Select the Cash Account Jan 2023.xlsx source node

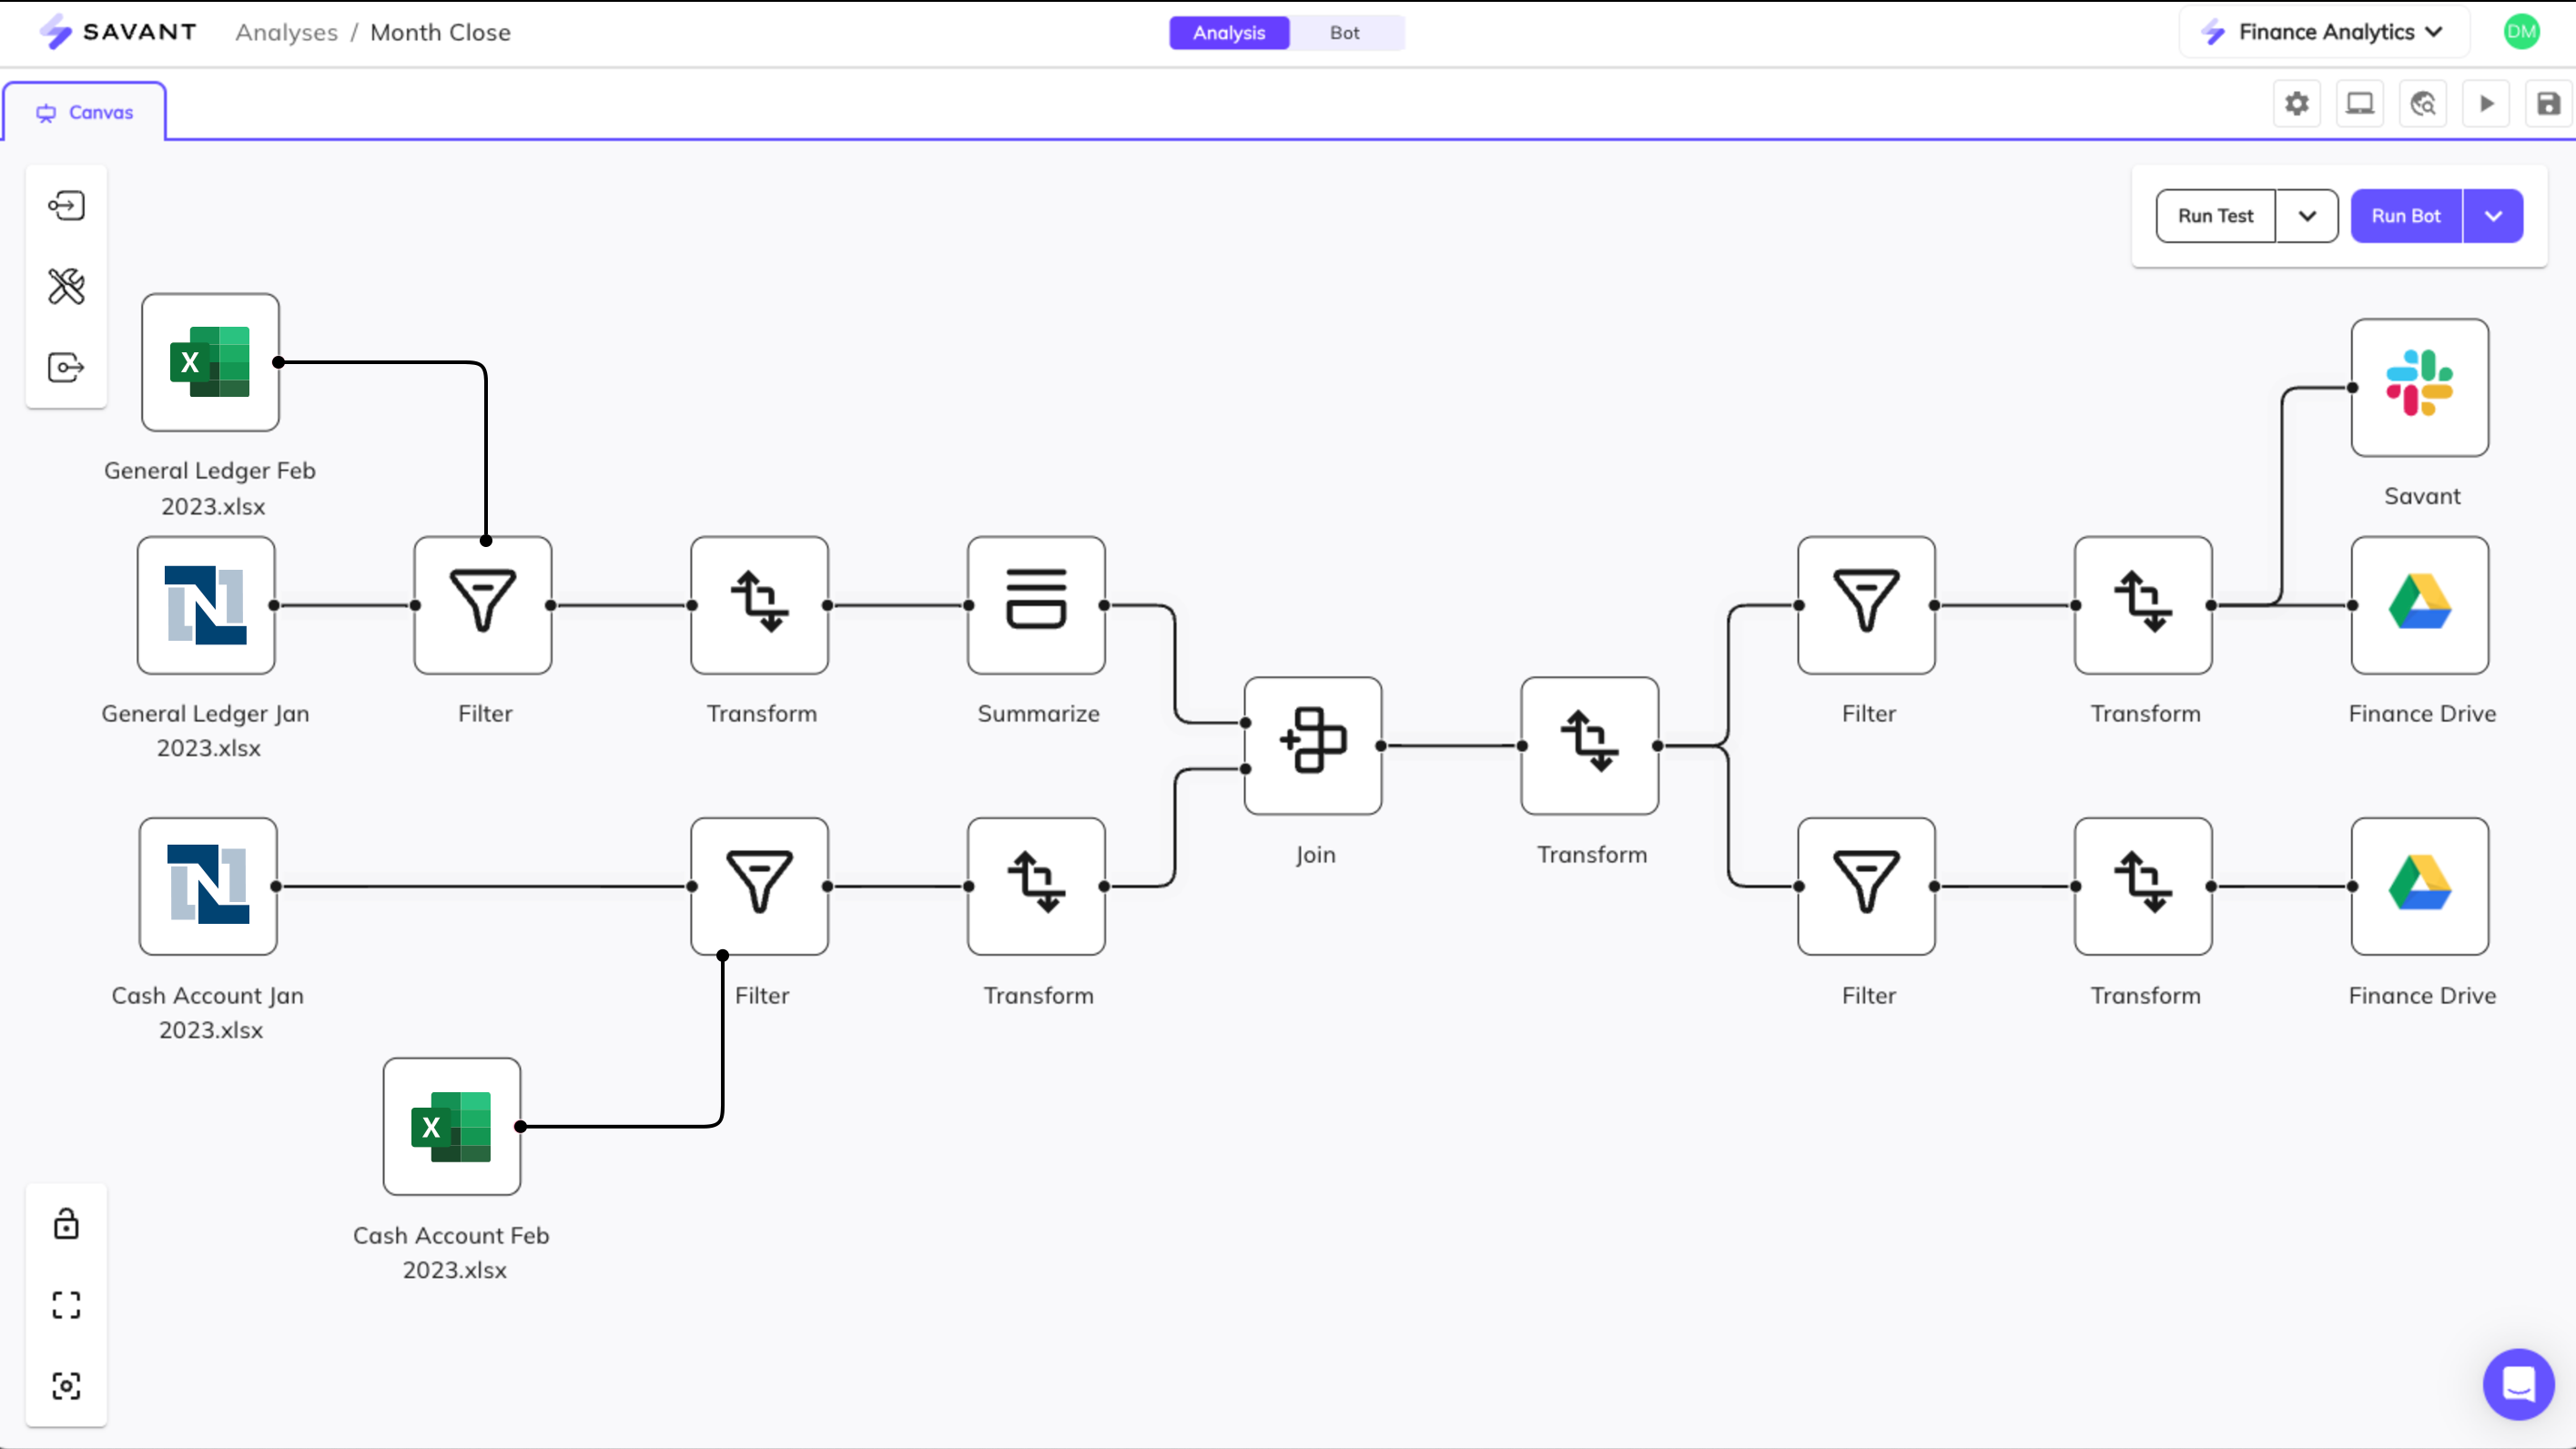pyautogui.click(x=208, y=886)
